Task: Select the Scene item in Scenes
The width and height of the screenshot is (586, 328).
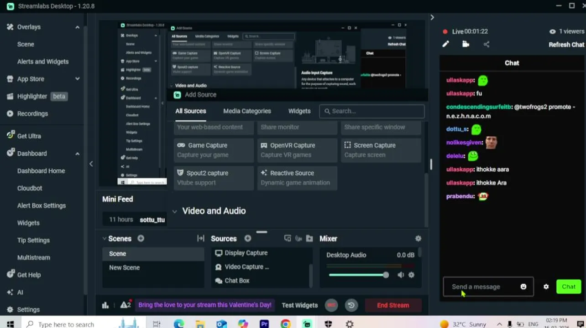Action: pos(153,254)
